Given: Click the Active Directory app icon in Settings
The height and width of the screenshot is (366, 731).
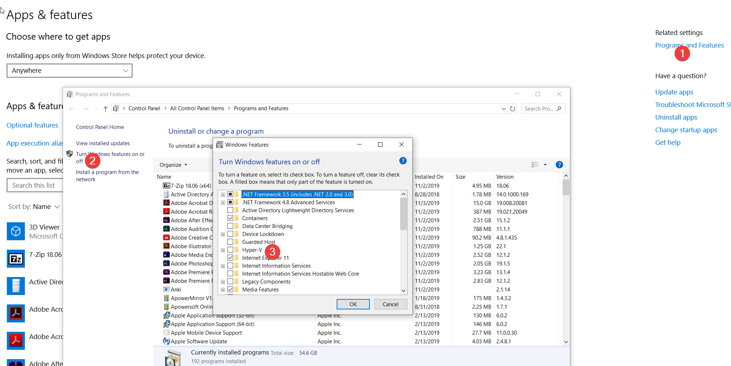Looking at the screenshot, I should point(16,286).
